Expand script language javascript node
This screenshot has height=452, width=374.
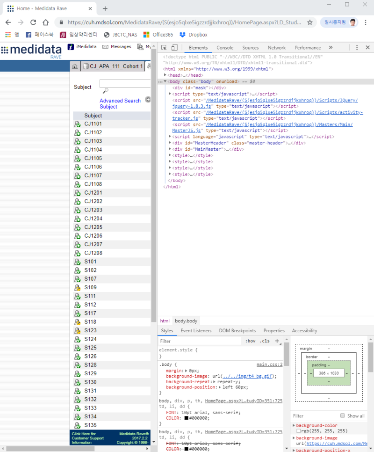tap(170, 136)
